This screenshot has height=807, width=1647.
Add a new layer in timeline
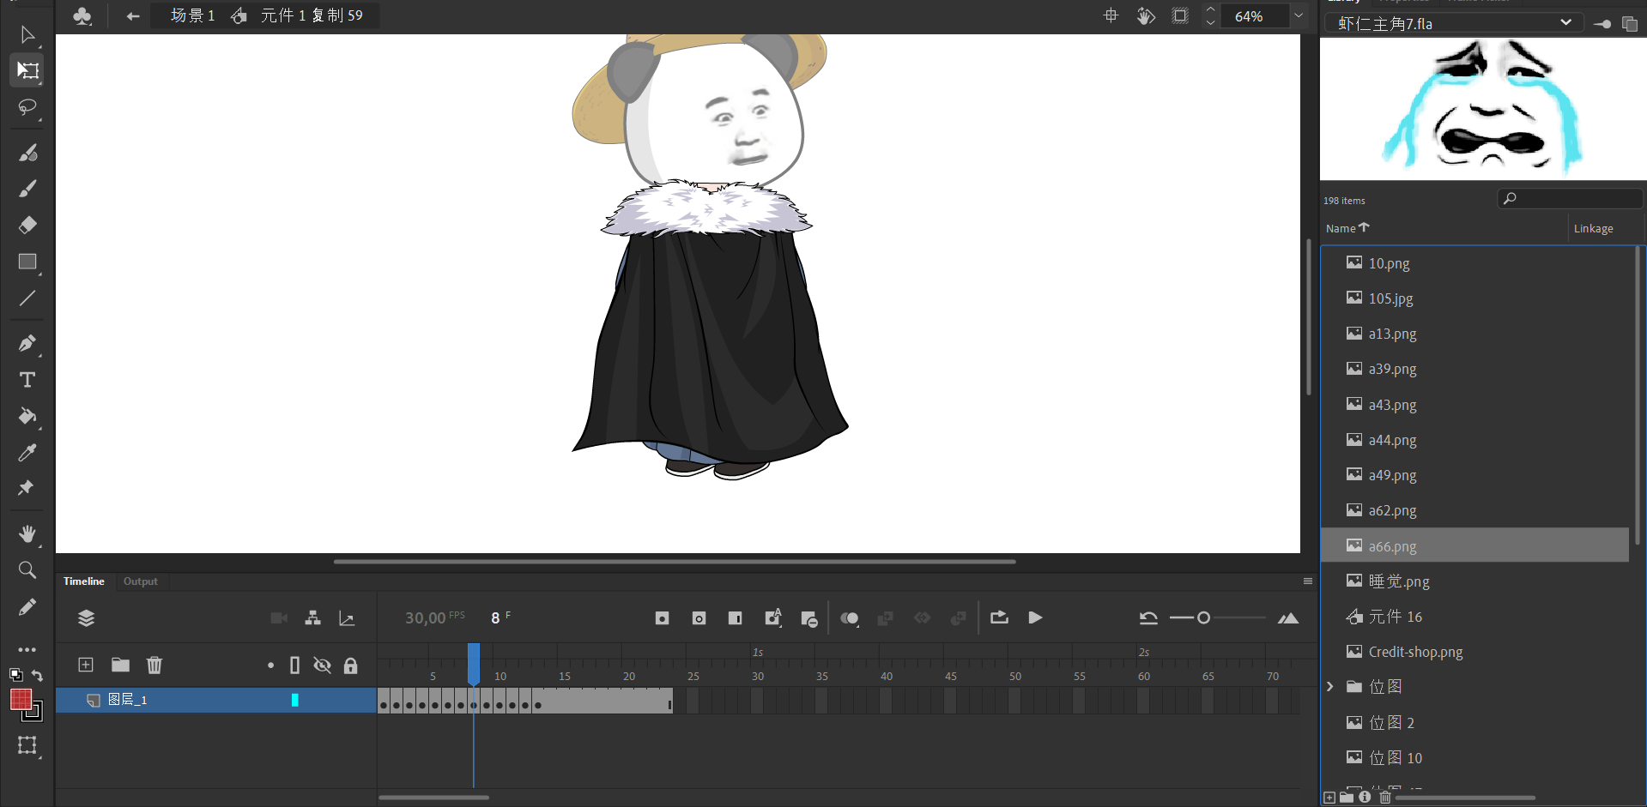86,665
